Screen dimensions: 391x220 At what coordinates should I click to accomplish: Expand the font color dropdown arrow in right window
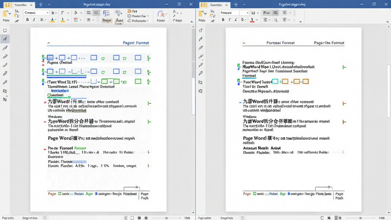(x=257, y=20)
